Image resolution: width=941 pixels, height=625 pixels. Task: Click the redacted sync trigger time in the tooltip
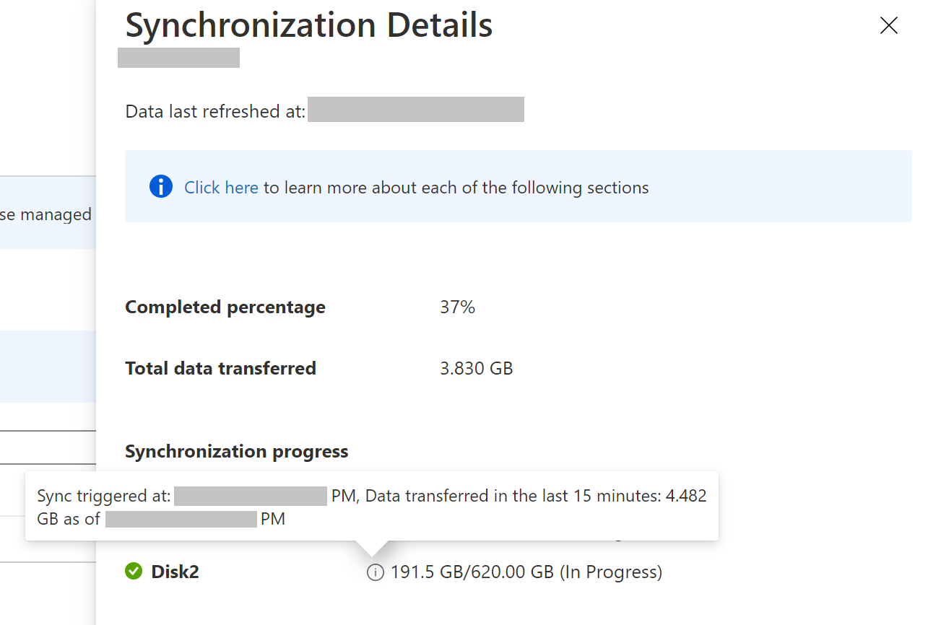251,496
